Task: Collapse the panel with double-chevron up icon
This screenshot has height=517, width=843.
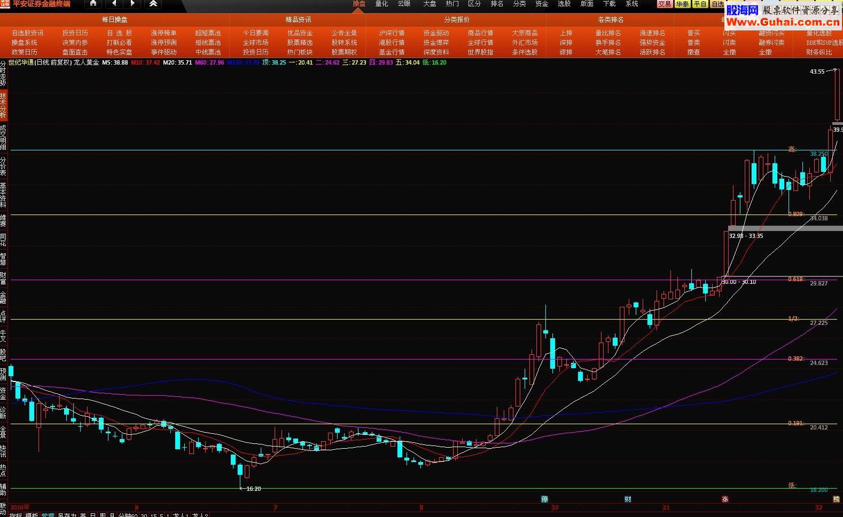Action: (153, 4)
